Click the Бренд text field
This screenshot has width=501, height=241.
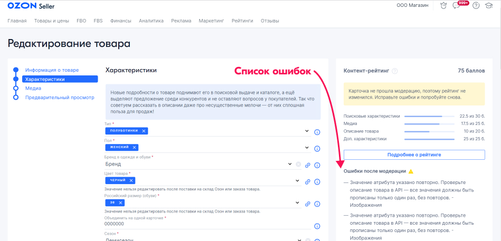(195, 164)
